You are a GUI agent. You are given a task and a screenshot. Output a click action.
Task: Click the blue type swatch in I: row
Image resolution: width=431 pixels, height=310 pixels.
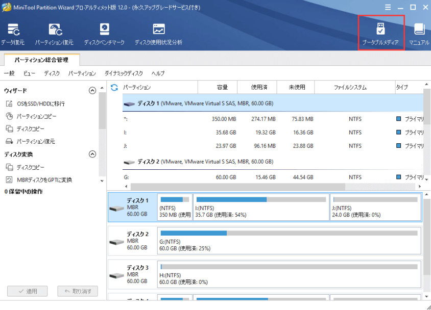(x=398, y=132)
